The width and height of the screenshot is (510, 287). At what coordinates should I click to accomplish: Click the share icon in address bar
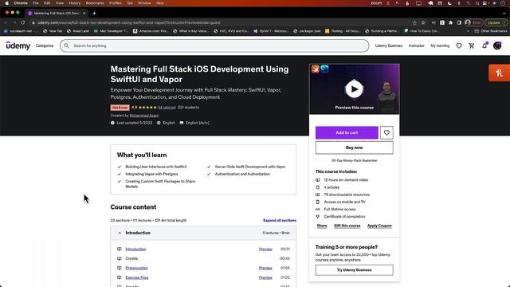coord(414,22)
